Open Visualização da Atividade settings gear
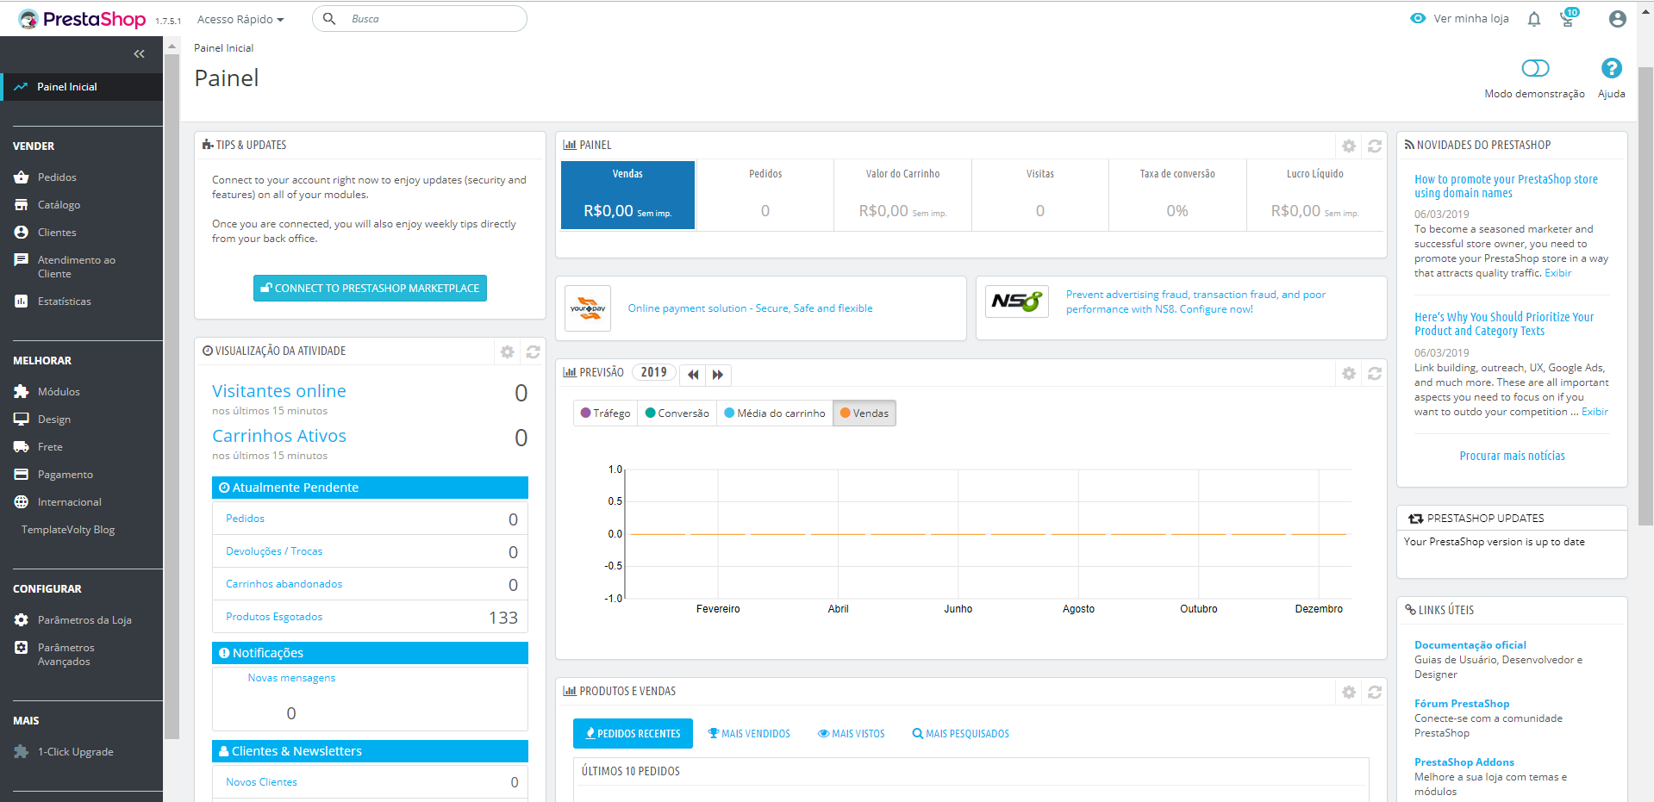 tap(507, 351)
